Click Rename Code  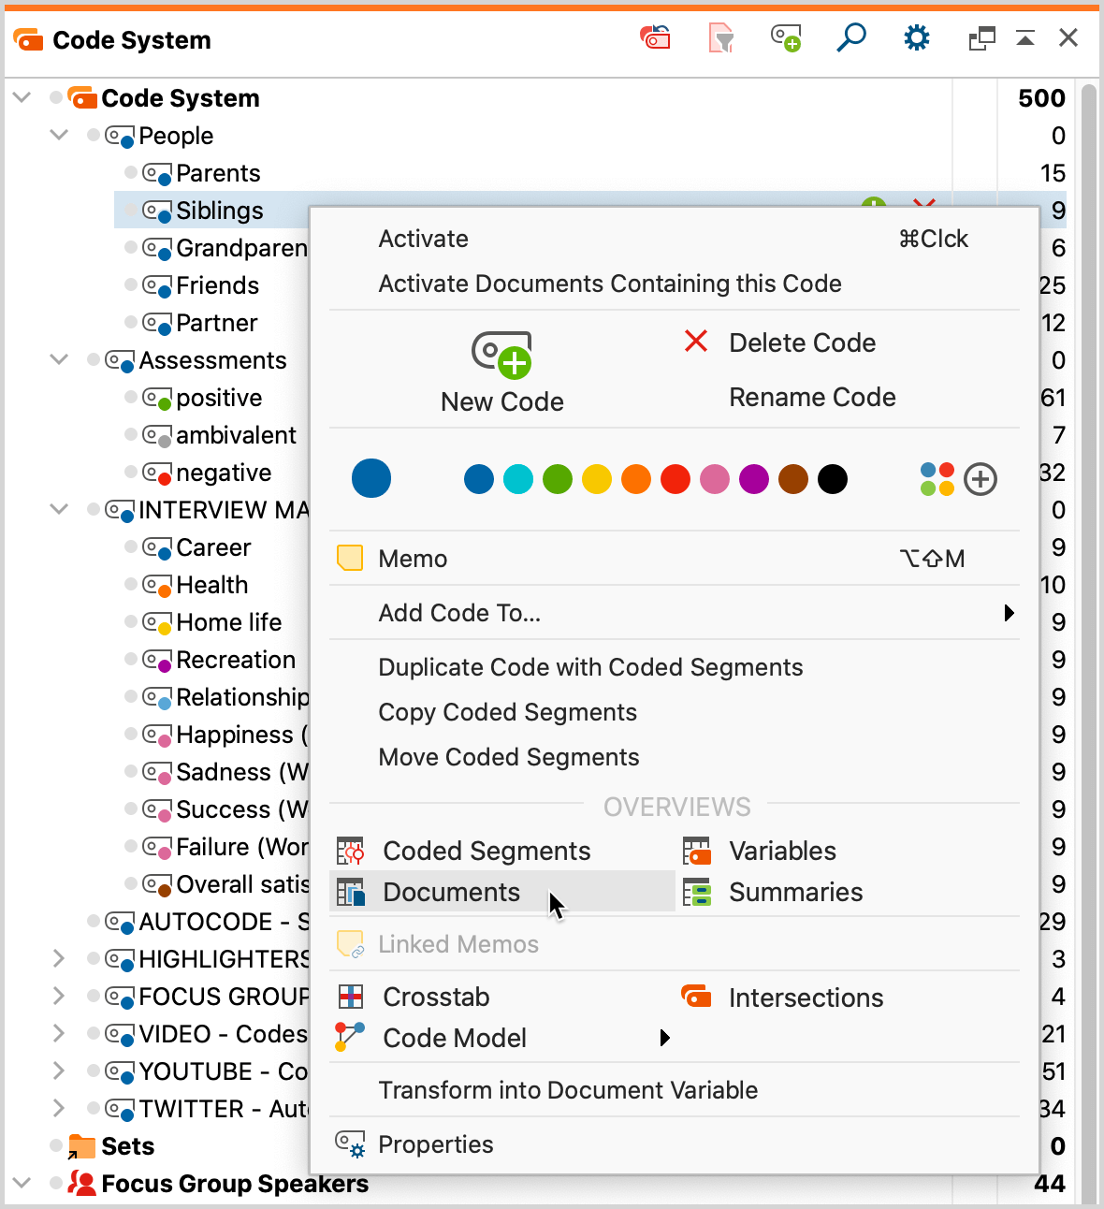pyautogui.click(x=812, y=397)
